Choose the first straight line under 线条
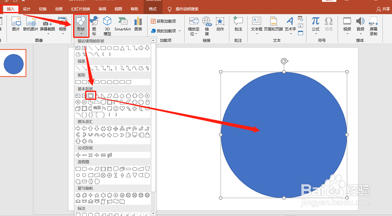The width and height of the screenshot is (392, 216). click(x=78, y=68)
